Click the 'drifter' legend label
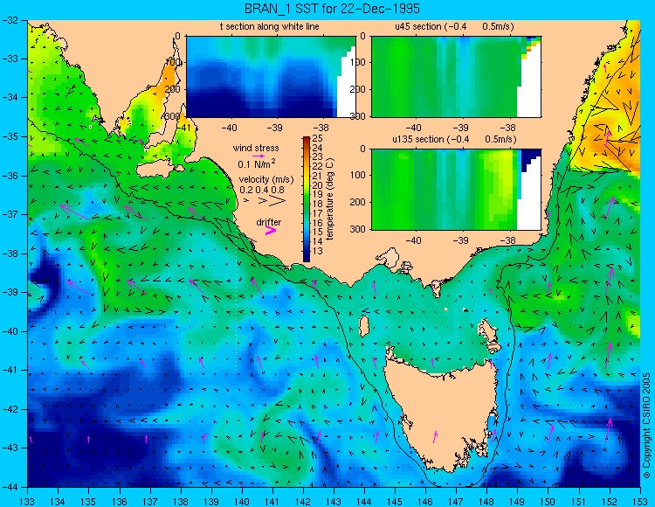Image resolution: width=655 pixels, height=507 pixels. pos(269,222)
